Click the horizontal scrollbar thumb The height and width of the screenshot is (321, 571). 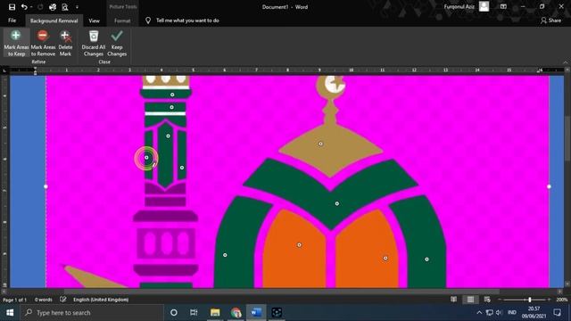[282, 292]
